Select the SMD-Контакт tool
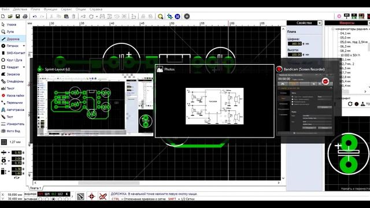 13,53
